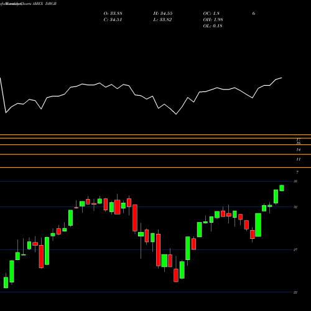This screenshot has height=311, width=311.
Task: Select the close price value C: 34.51
Action: pyautogui.click(x=113, y=20)
